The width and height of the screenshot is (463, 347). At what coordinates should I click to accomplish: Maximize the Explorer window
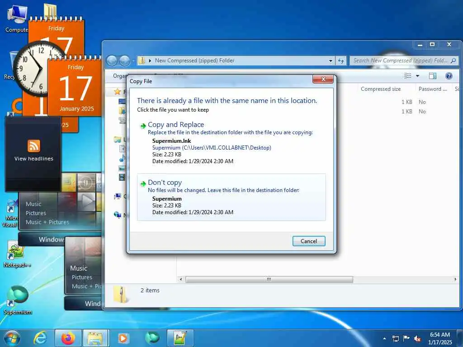432,45
